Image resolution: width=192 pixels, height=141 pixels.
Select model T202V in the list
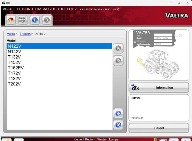click(60, 84)
